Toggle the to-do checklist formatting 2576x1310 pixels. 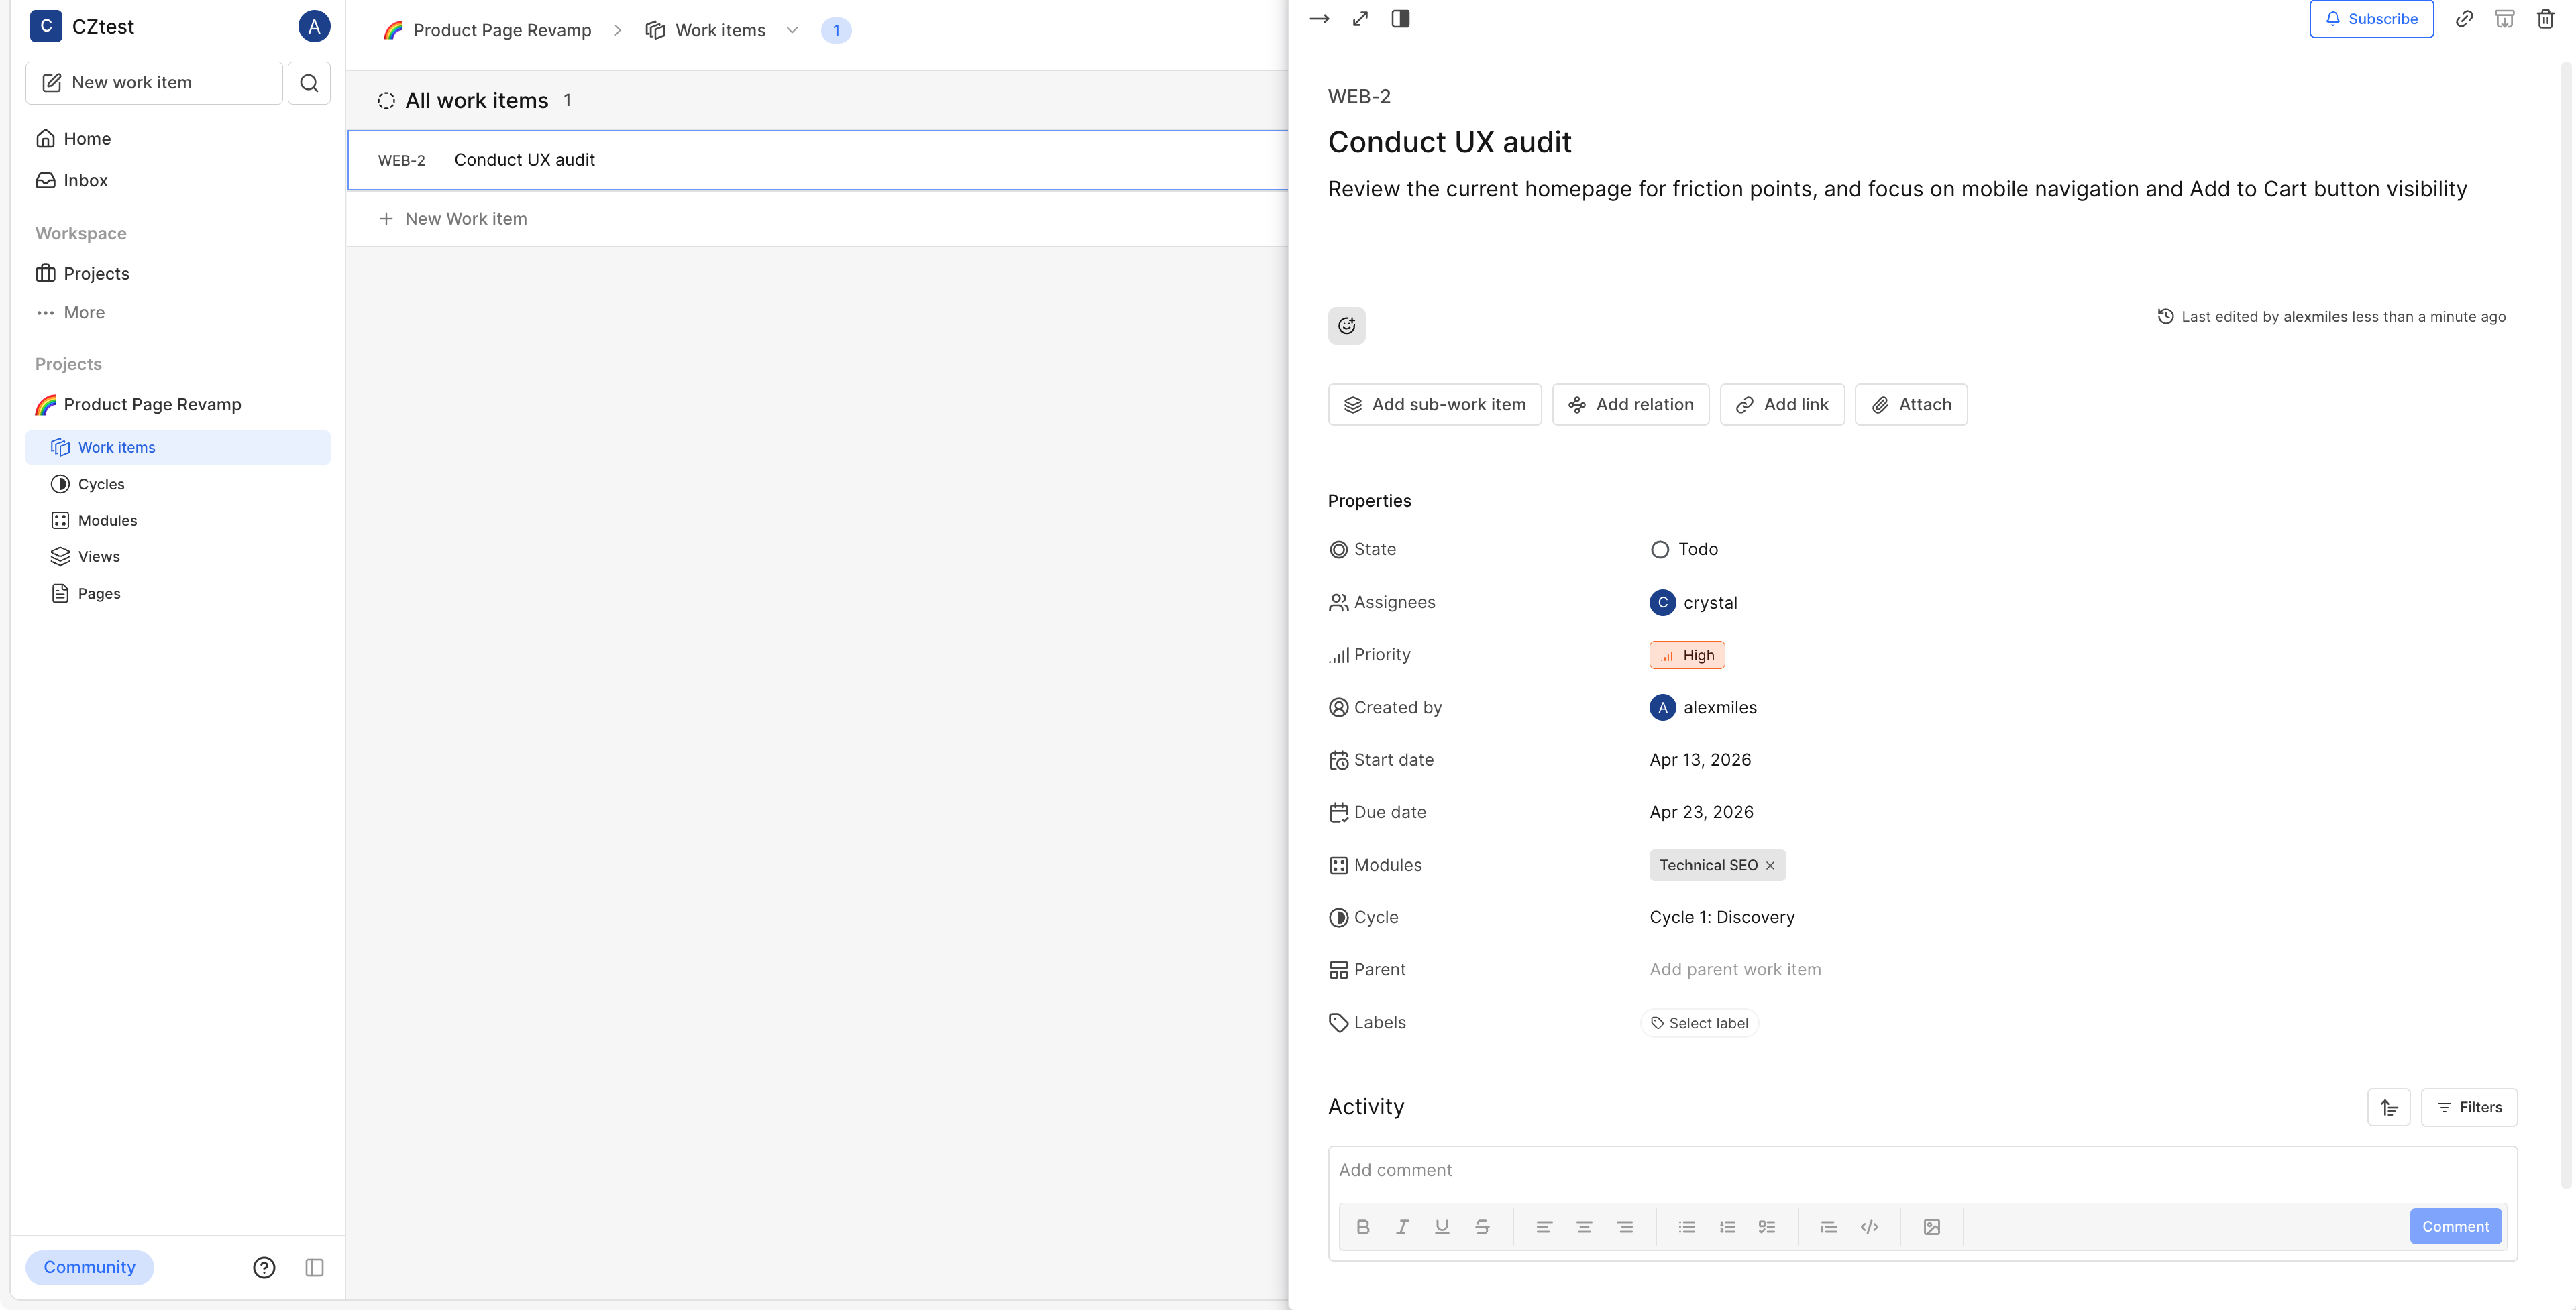pyautogui.click(x=1767, y=1226)
